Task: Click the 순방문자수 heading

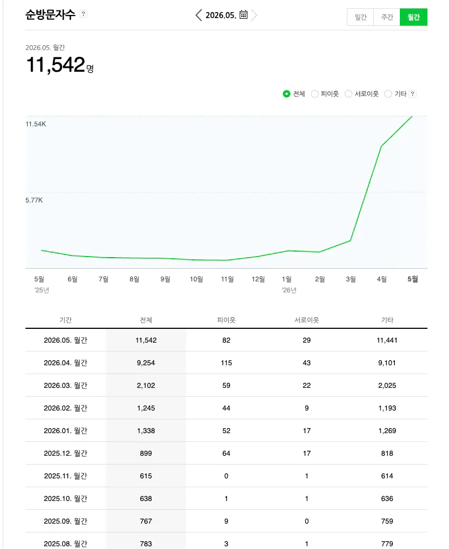Action: point(50,14)
